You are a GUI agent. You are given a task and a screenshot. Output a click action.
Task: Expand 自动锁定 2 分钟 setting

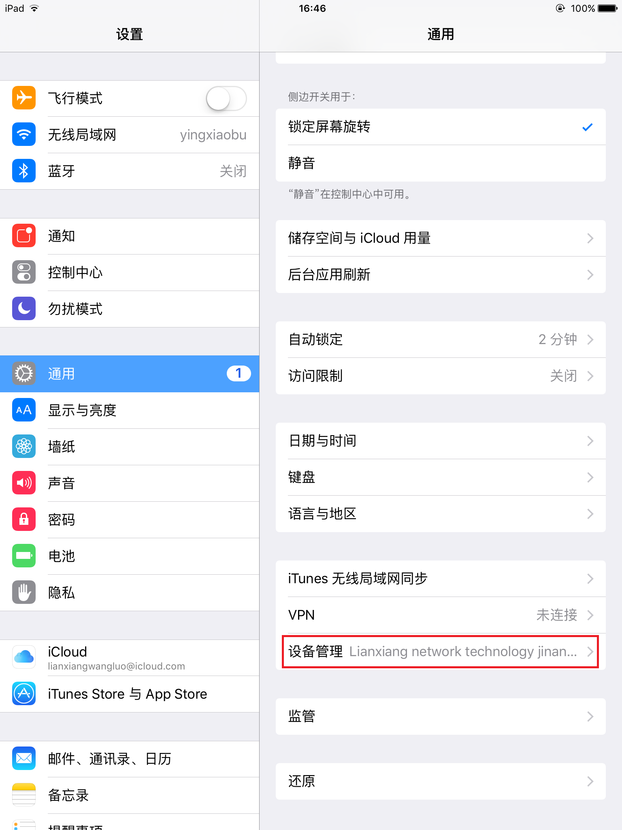[x=441, y=340]
